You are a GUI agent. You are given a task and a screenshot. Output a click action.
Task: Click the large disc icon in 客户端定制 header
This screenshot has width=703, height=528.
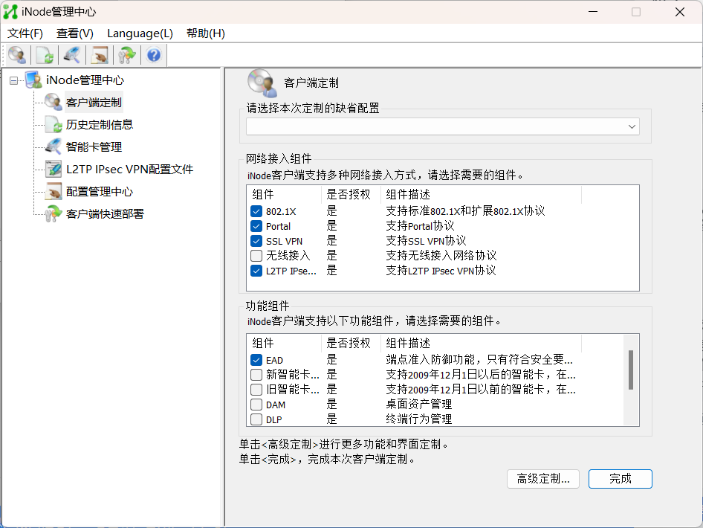click(262, 83)
